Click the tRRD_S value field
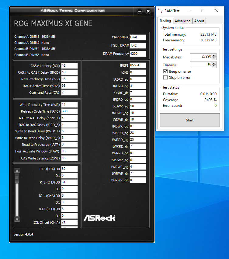Viewport: 229px width, 259px height. coord(69,125)
